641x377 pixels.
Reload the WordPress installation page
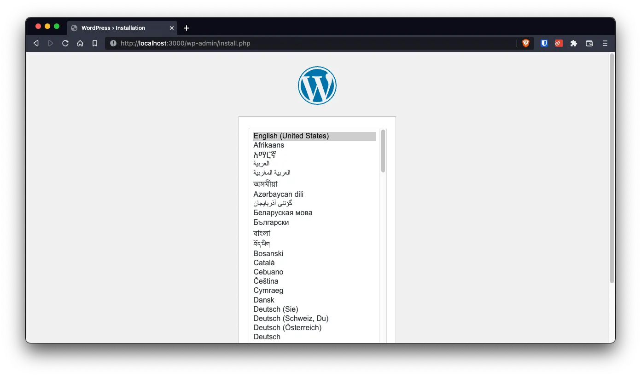(x=65, y=43)
